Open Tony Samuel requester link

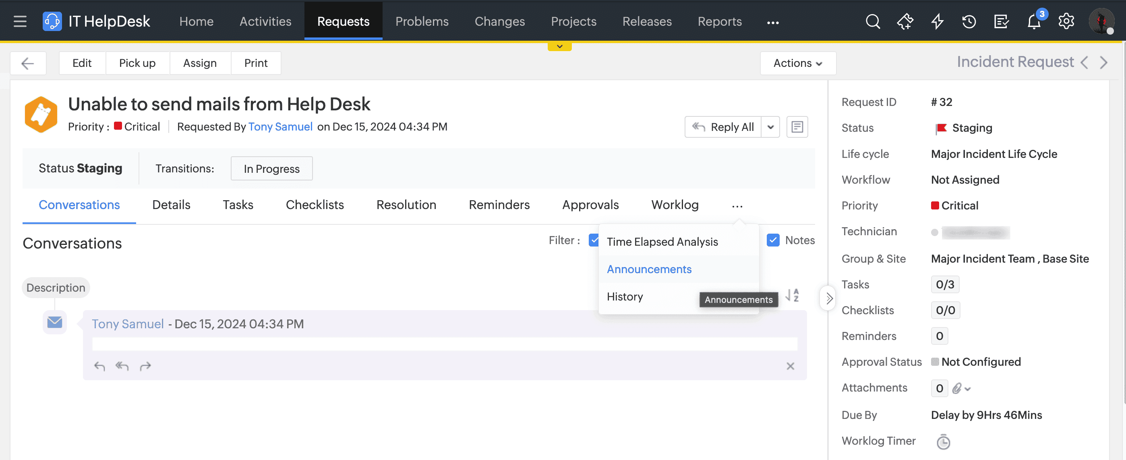tap(280, 127)
